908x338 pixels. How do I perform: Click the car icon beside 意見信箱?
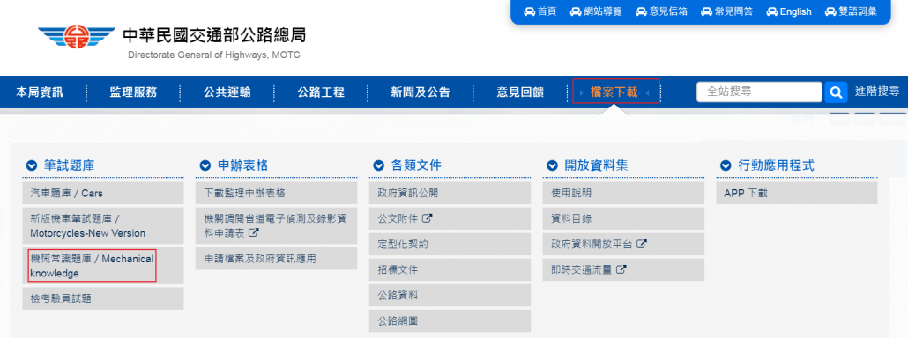[641, 11]
